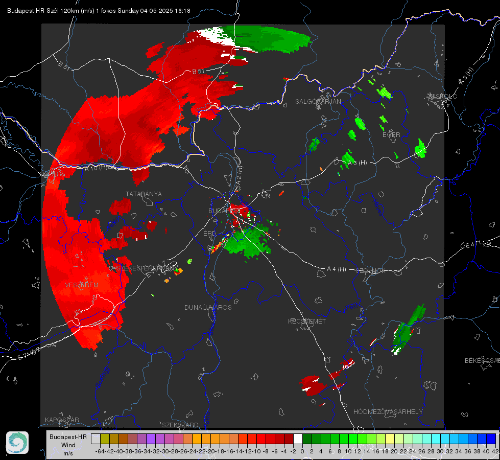Image resolution: width=500 pixels, height=460 pixels.
Task: Select the SZEKESFEHERVAR city label
Action: point(145,268)
